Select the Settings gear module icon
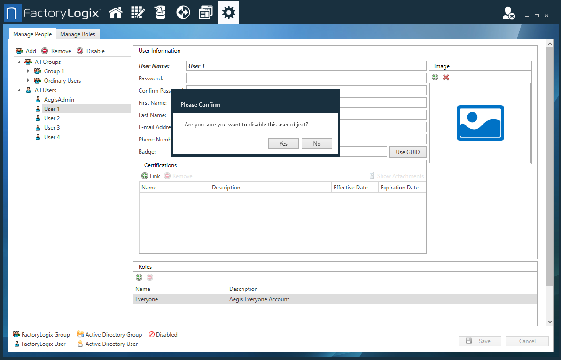The image size is (561, 360). coord(228,12)
